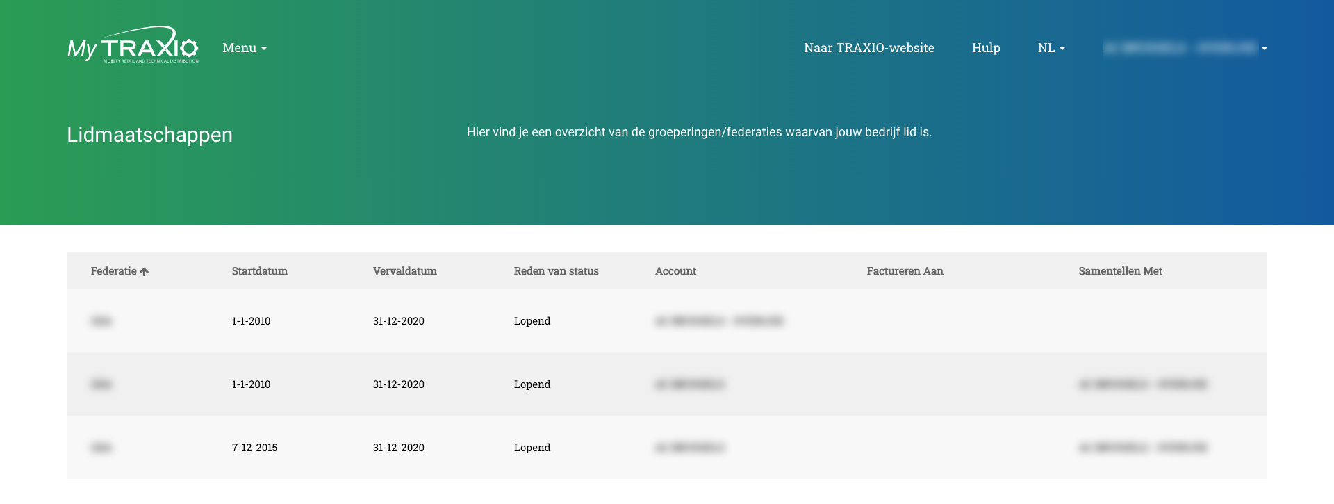Screen dimensions: 1334x504
Task: Click Vervaldatum 31-12-2020 in second row
Action: tap(398, 384)
